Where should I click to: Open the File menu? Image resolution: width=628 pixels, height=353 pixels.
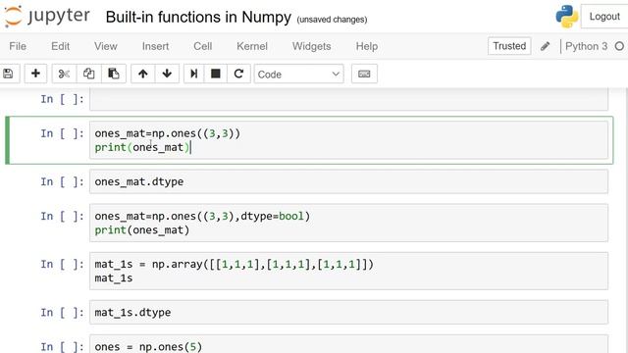pyautogui.click(x=18, y=46)
